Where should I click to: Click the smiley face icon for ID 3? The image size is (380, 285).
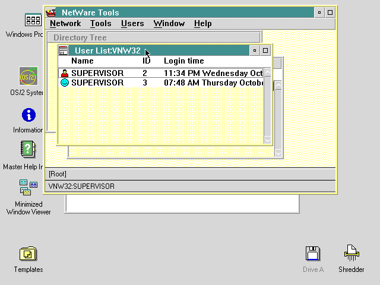pyautogui.click(x=65, y=83)
